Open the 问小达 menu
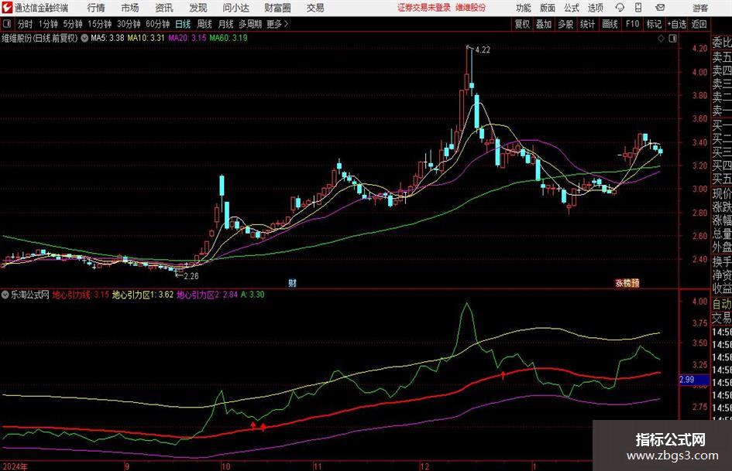The height and width of the screenshot is (471, 732). [x=235, y=8]
